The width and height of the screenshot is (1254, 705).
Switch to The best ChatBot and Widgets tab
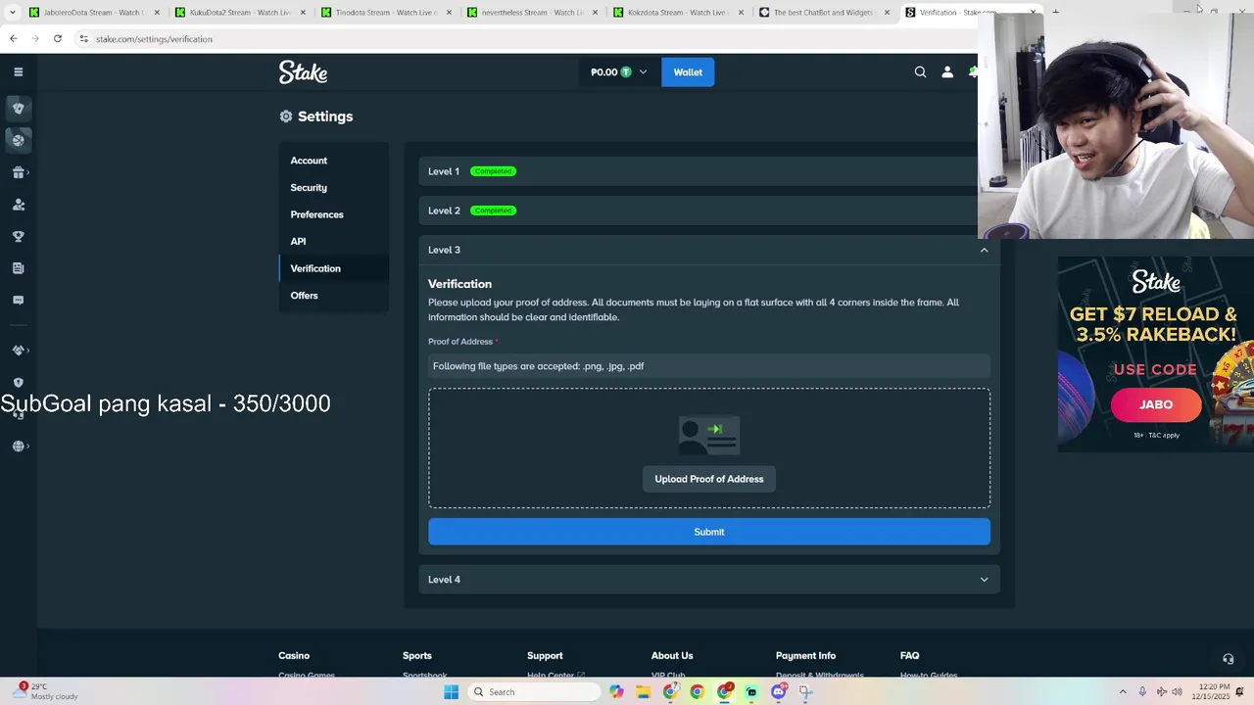823,13
